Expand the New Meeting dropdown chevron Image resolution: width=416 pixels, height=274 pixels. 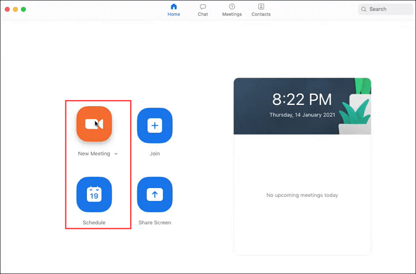point(116,154)
